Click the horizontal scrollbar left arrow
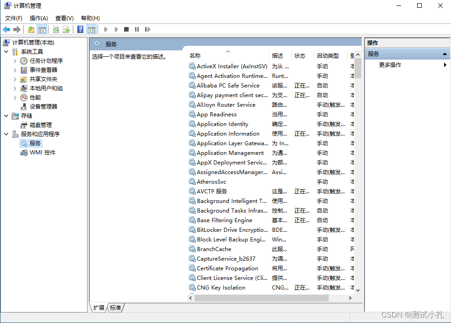This screenshot has height=323, width=451. (x=190, y=298)
